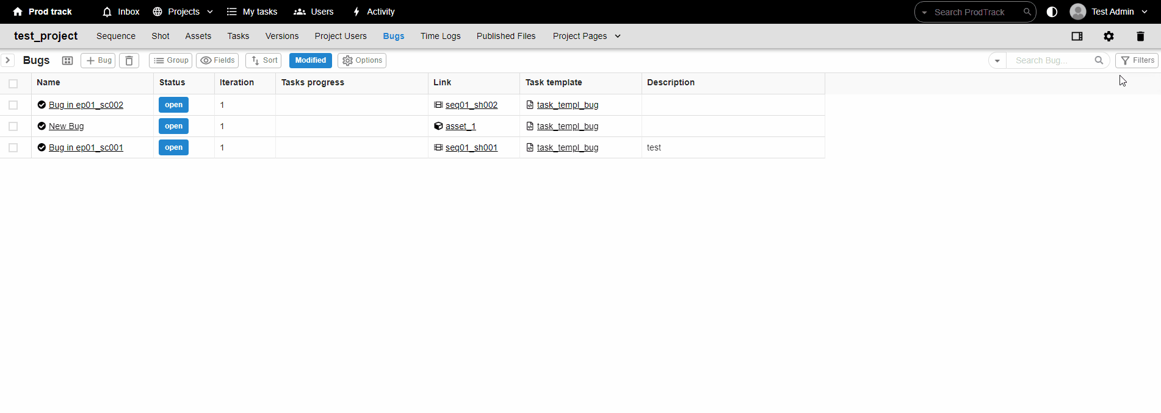This screenshot has height=413, width=1161.
Task: Click template icon in Bug in ep01_sc001 row
Action: [x=530, y=147]
